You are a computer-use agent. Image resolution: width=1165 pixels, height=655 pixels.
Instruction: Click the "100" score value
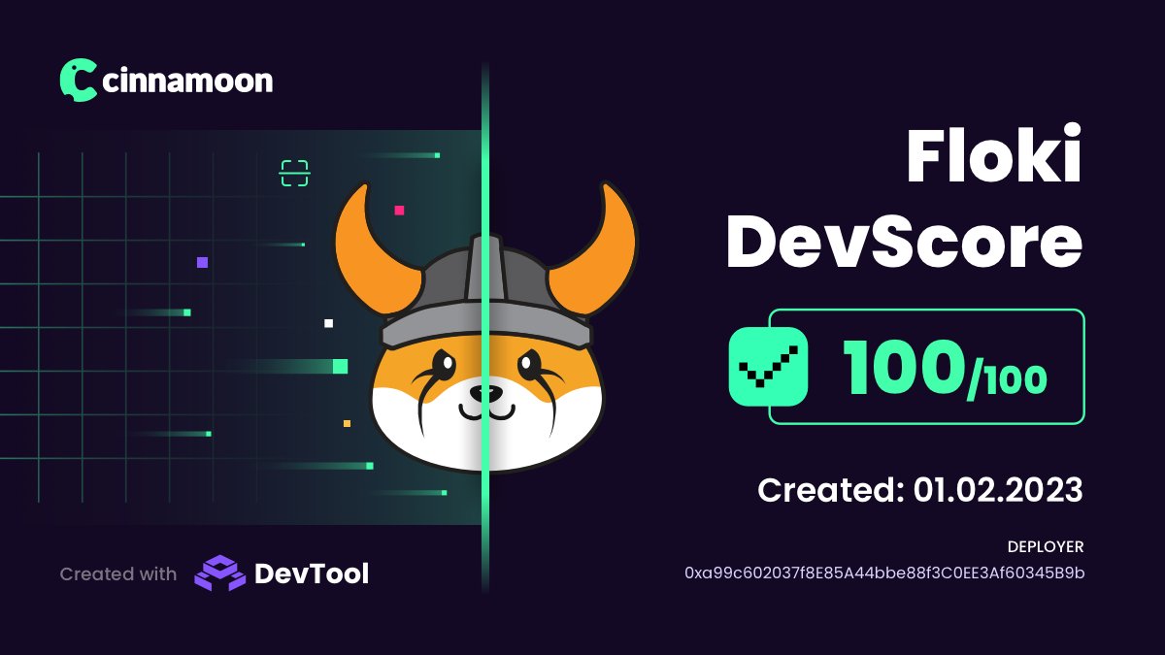903,369
